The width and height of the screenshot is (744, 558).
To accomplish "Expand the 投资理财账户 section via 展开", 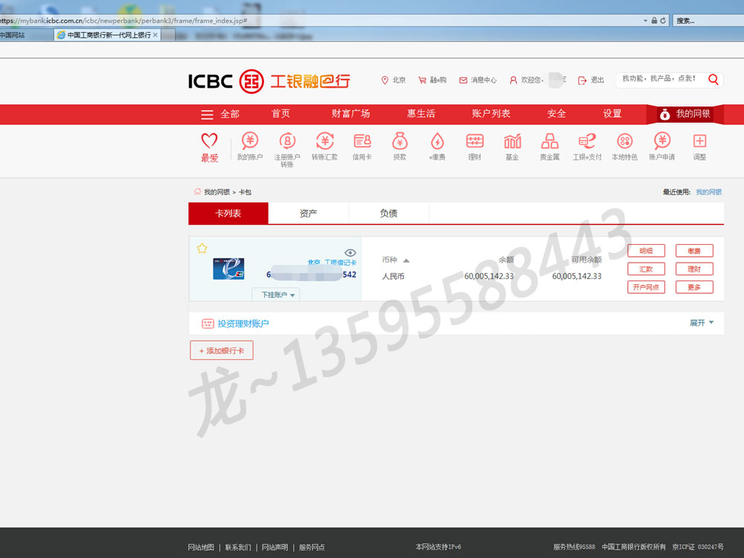I will pyautogui.click(x=702, y=323).
